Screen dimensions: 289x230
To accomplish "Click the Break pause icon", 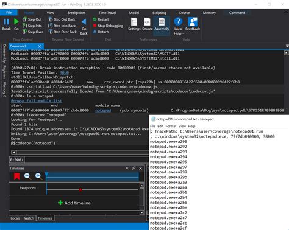I will pyautogui.click(x=6, y=22).
